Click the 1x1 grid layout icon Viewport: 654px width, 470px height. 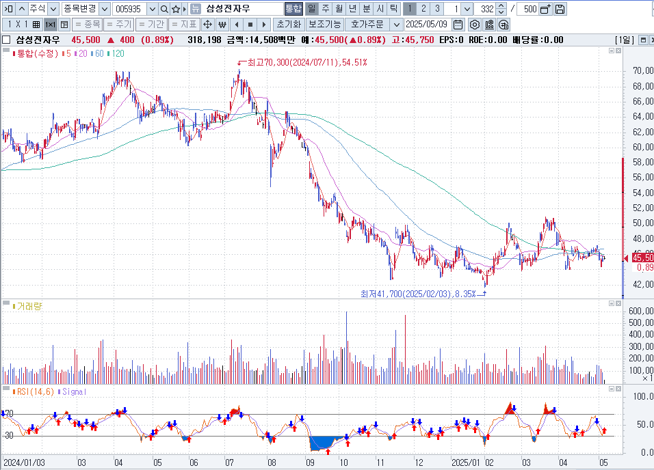pyautogui.click(x=50, y=25)
